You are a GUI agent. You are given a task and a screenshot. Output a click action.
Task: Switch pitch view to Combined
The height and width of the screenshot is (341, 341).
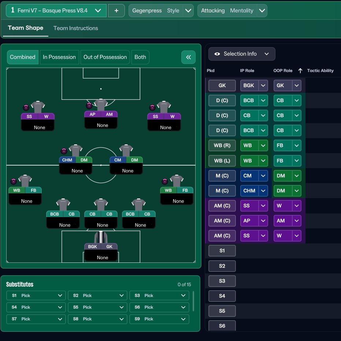pyautogui.click(x=23, y=57)
